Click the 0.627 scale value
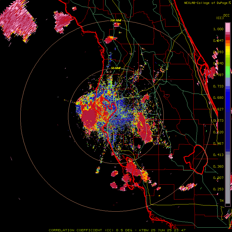Viewport: 232px width, 232px height. click(x=218, y=109)
